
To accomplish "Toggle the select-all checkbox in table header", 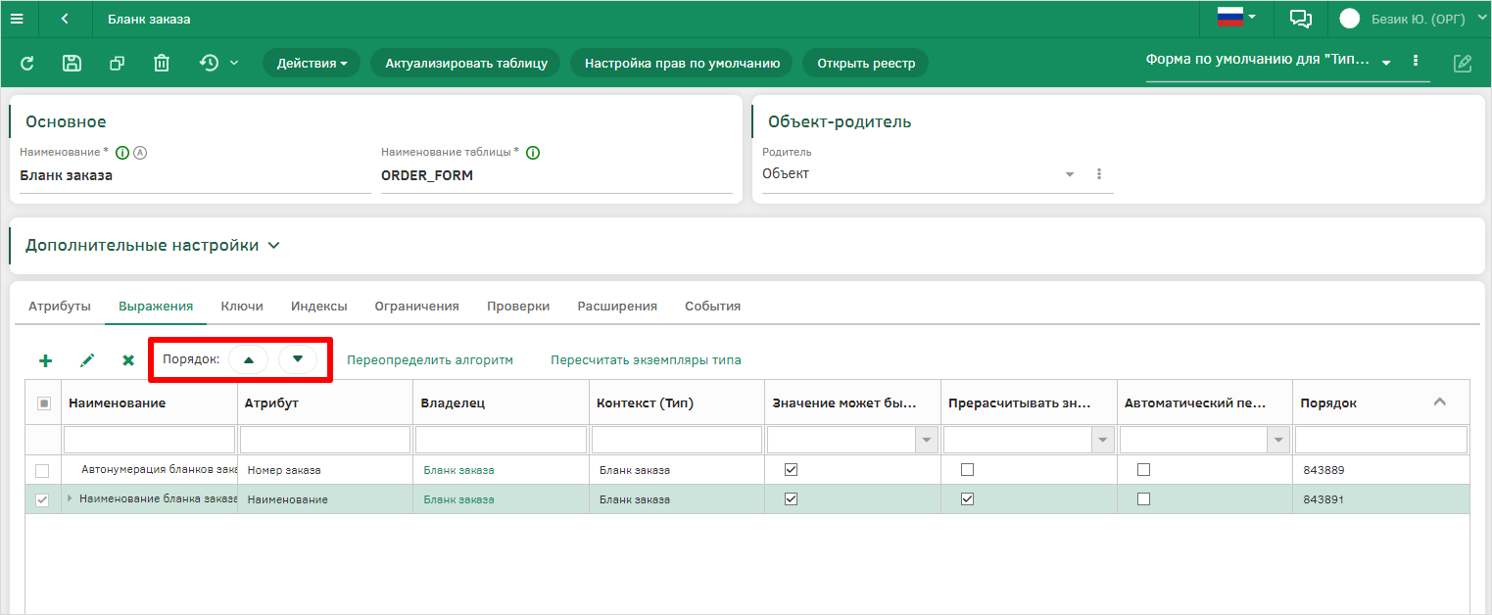I will [x=43, y=403].
